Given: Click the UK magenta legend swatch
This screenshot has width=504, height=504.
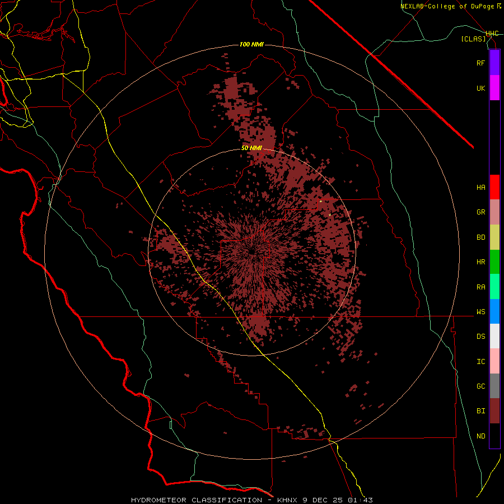Looking at the screenshot, I should pyautogui.click(x=494, y=88).
